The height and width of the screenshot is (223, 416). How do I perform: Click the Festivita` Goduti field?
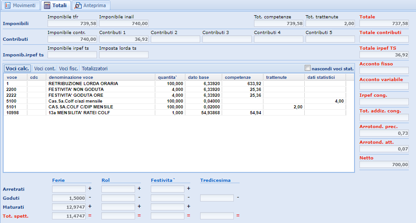168,198
